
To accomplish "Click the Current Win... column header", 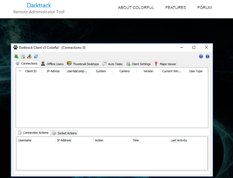I will 172,71.
